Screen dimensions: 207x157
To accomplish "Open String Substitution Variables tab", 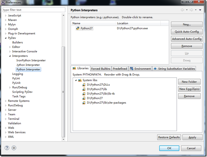I will pyautogui.click(x=174, y=69).
